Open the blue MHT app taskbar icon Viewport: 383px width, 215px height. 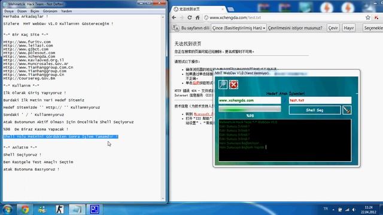click(x=95, y=210)
